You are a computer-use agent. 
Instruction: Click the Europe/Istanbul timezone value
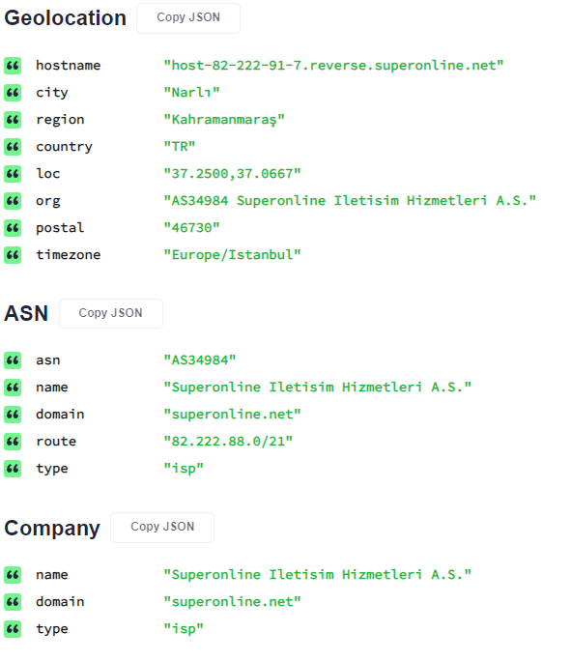[232, 255]
